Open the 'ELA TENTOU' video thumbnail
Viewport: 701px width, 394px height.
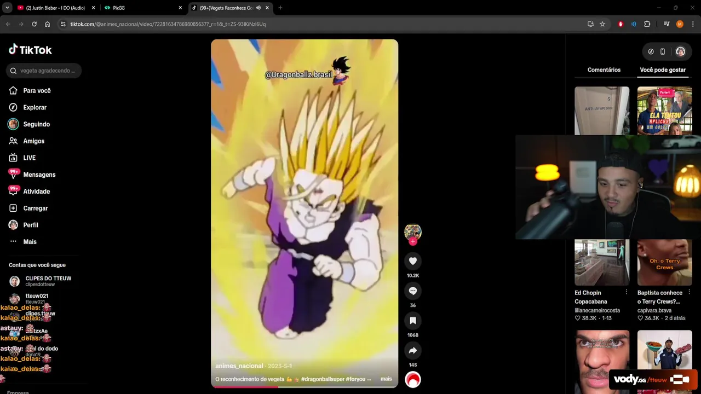pyautogui.click(x=664, y=111)
